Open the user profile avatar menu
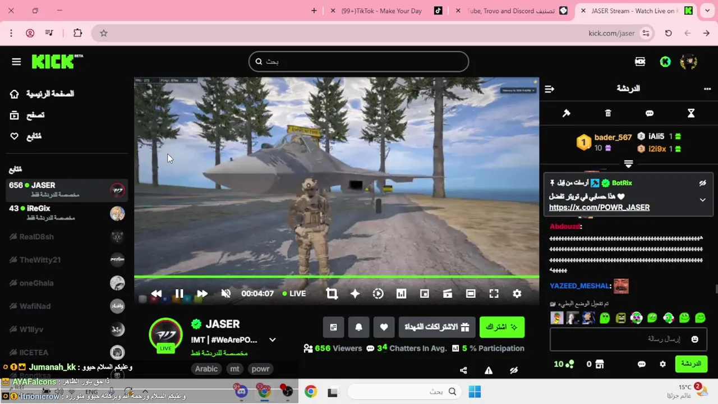 point(688,62)
